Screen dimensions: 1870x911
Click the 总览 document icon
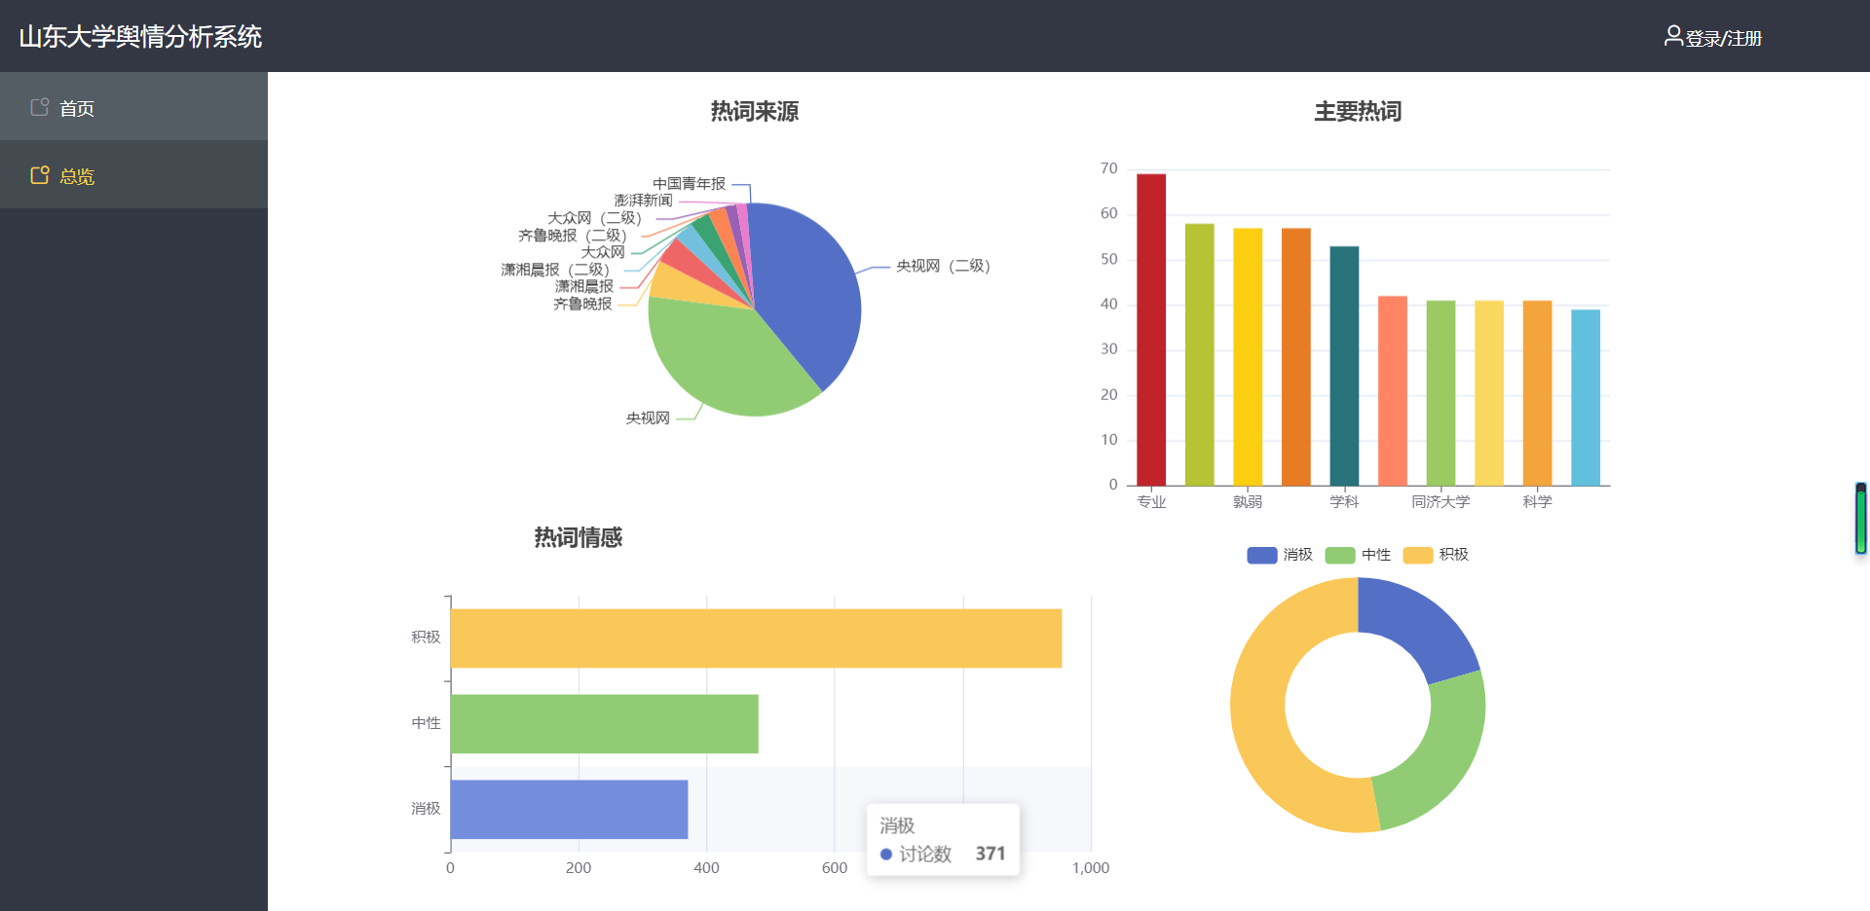click(x=40, y=175)
